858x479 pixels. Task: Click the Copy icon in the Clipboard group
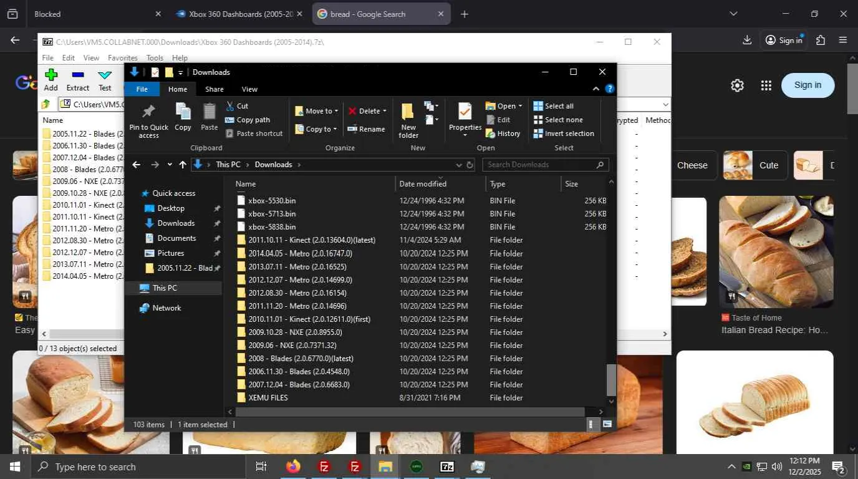[x=183, y=117]
